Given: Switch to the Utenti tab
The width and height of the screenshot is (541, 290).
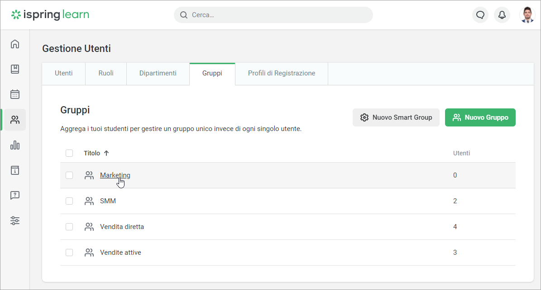Looking at the screenshot, I should click(64, 73).
